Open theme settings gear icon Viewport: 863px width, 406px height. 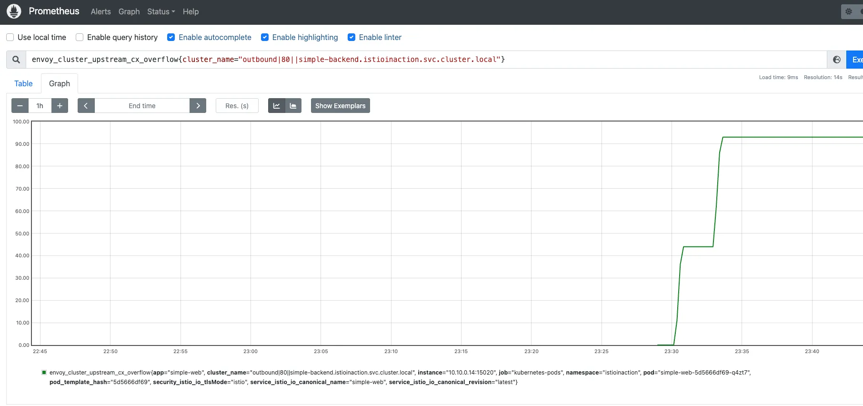[849, 11]
